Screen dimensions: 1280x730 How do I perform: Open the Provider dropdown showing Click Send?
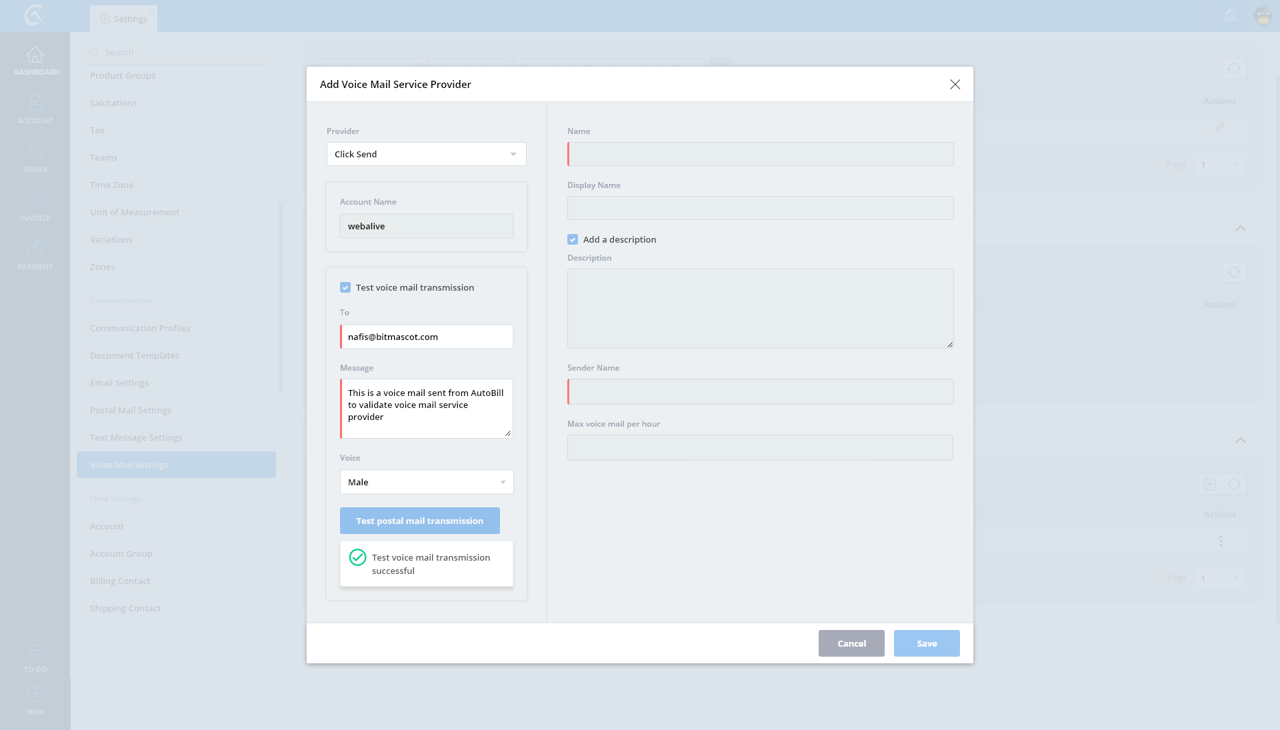(426, 154)
